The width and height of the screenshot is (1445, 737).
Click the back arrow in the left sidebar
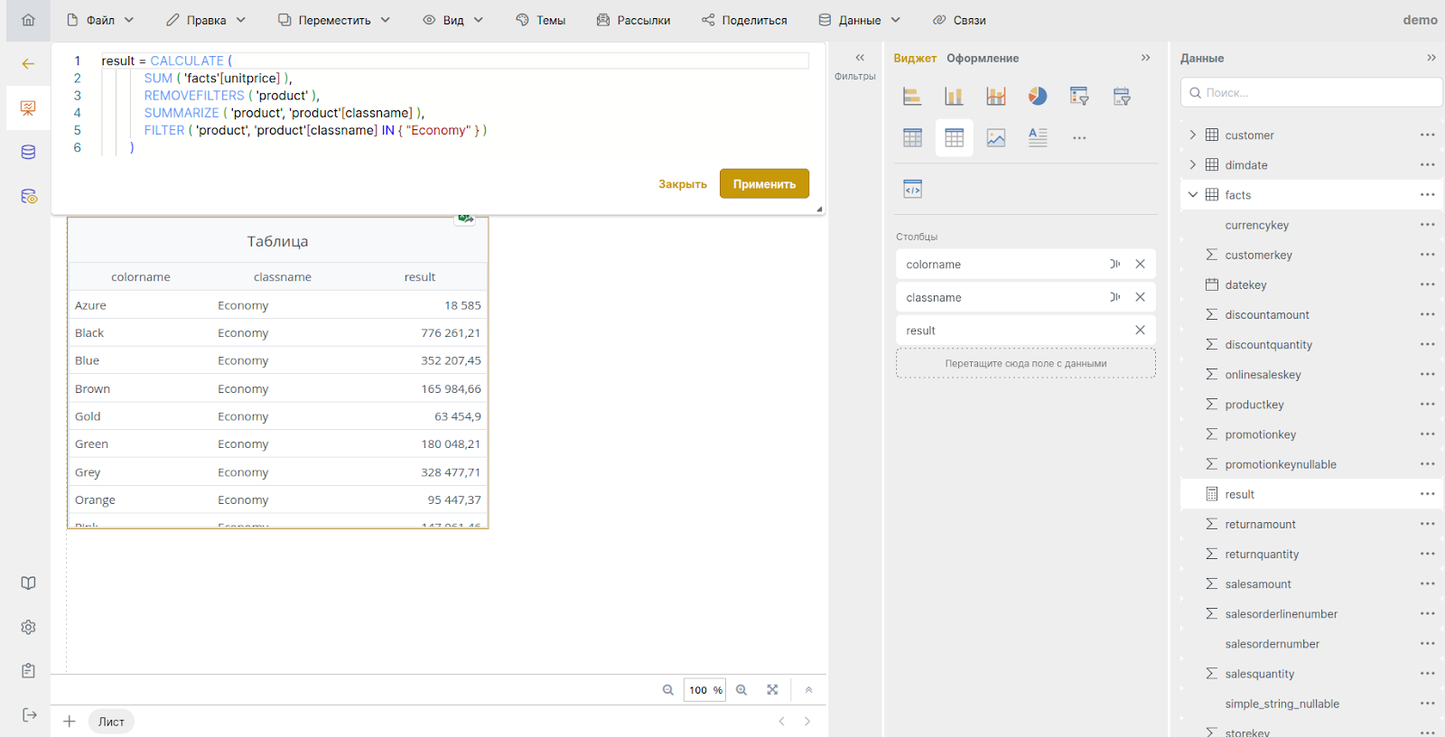28,64
